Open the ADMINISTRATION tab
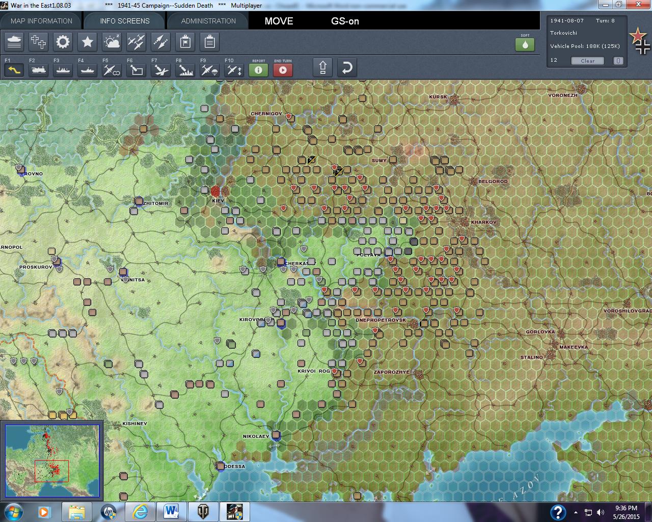652x522 pixels. [208, 21]
